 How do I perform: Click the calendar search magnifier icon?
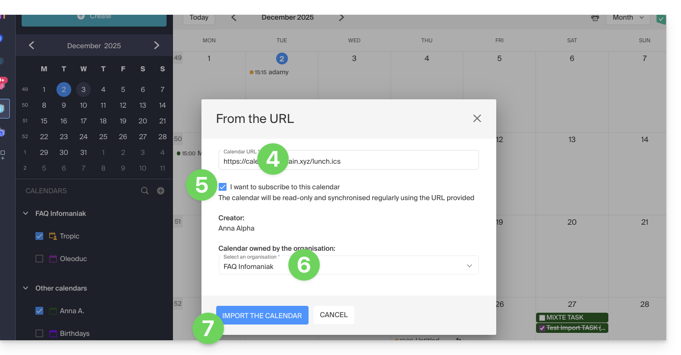(145, 191)
